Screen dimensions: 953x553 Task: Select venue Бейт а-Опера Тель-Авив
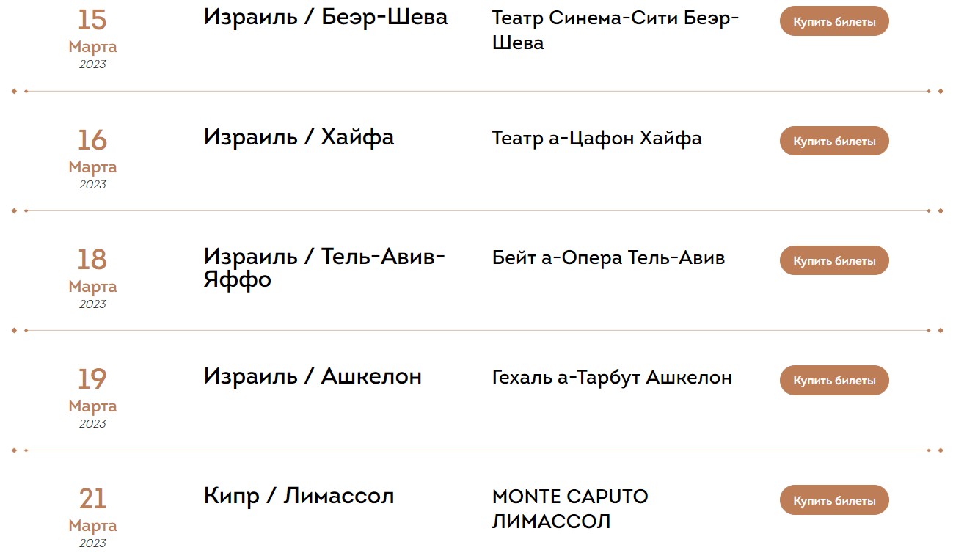(x=608, y=258)
